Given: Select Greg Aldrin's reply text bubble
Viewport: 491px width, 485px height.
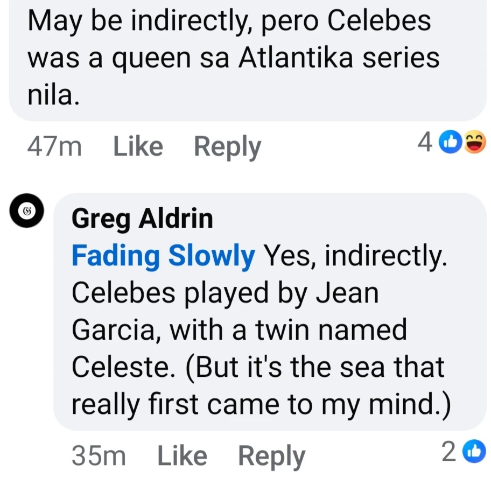Looking at the screenshot, I should (x=269, y=312).
